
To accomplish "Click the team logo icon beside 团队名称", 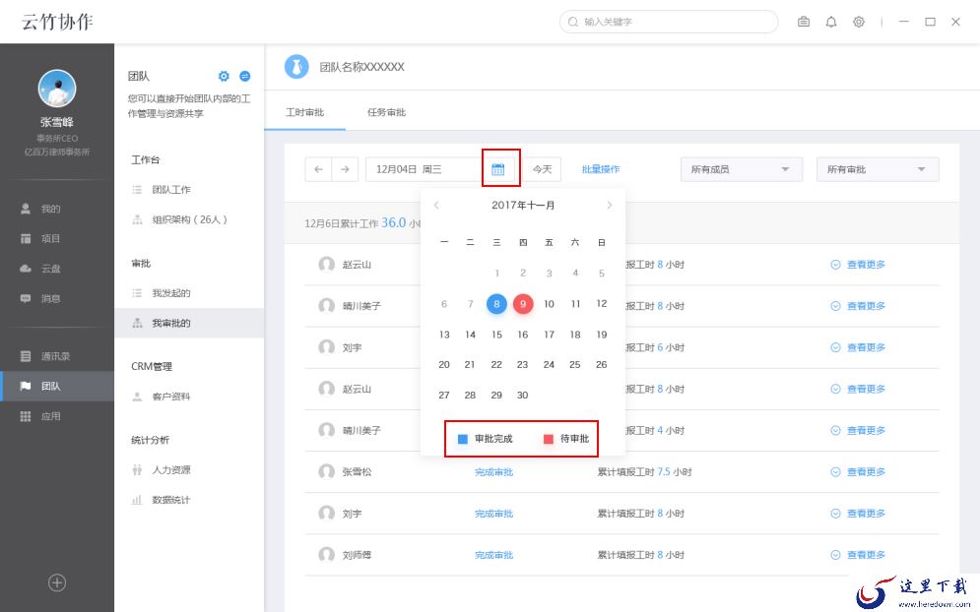I will click(x=296, y=67).
